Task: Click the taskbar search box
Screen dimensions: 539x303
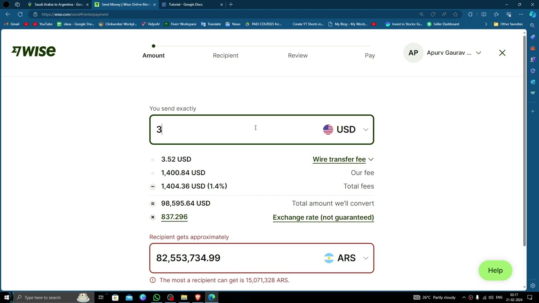Action: (x=53, y=298)
